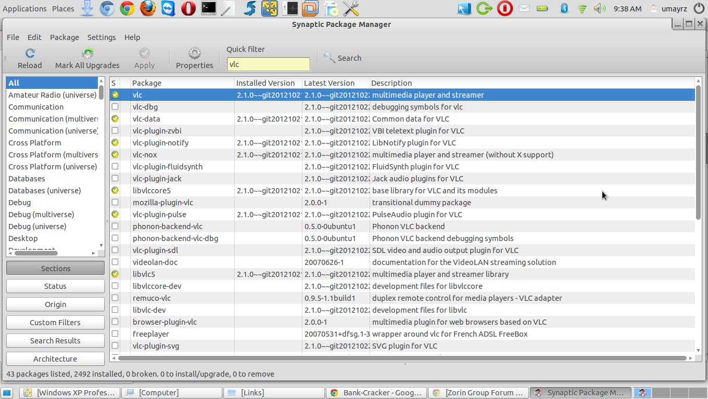This screenshot has height=399, width=708.
Task: Click the Custom Filters button
Action: click(55, 323)
